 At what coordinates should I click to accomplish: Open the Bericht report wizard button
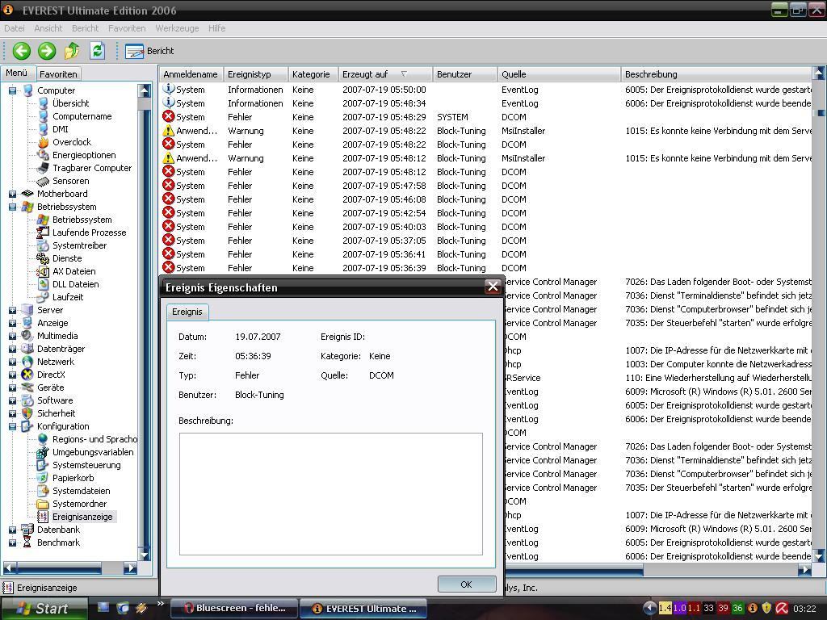(149, 51)
